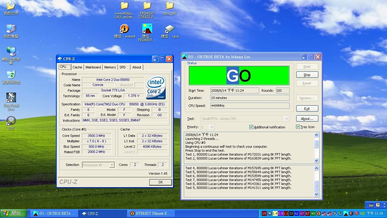Click the red security shield tray icon
The height and width of the screenshot is (218, 387).
pyautogui.click(x=356, y=213)
